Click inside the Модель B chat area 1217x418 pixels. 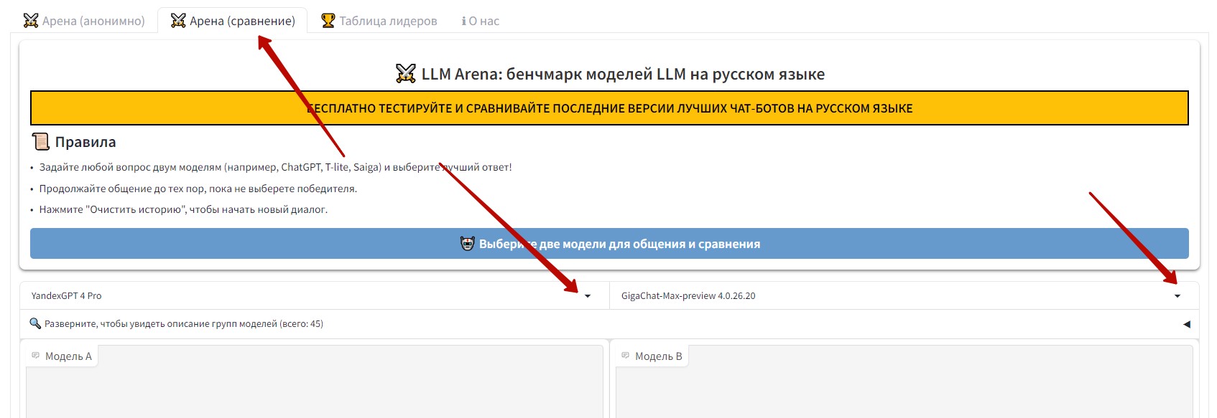[x=904, y=391]
